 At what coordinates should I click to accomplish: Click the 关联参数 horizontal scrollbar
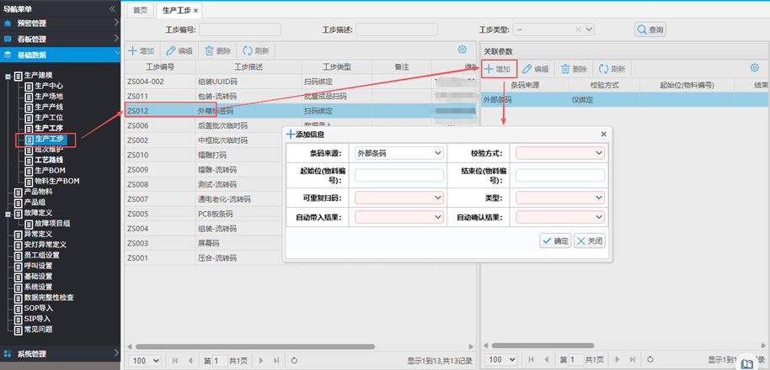point(543,346)
